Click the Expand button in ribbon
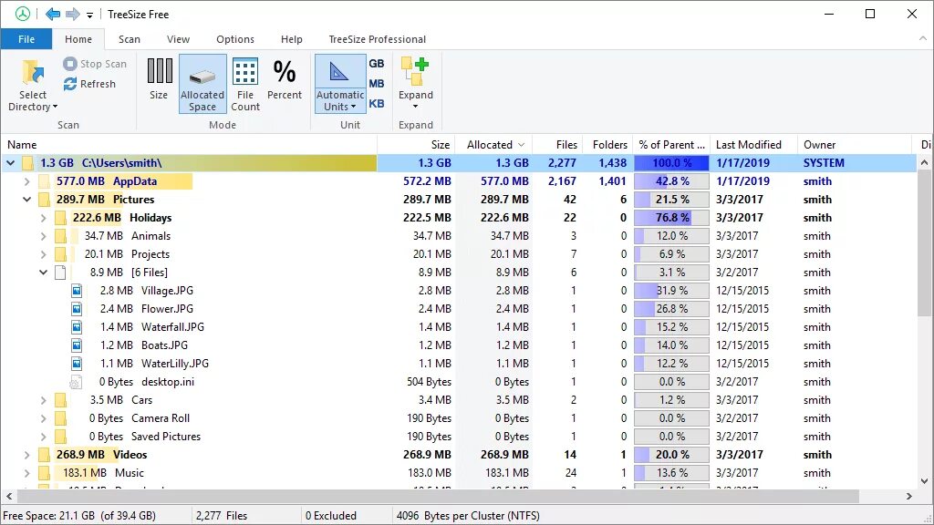The image size is (934, 525). tap(415, 83)
